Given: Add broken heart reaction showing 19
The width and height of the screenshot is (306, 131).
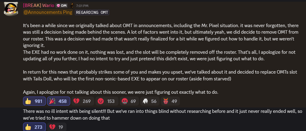Looking at the screenshot, I should tap(57, 127).
